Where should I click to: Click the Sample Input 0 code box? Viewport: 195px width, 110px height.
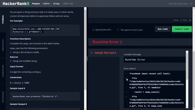click(45, 97)
